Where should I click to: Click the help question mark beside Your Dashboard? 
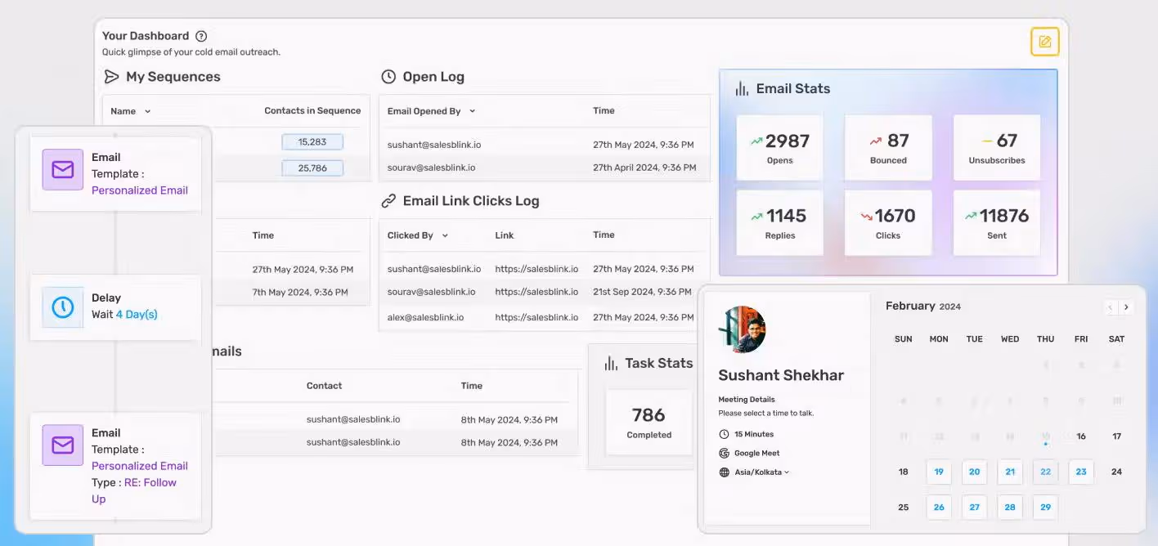click(x=201, y=35)
